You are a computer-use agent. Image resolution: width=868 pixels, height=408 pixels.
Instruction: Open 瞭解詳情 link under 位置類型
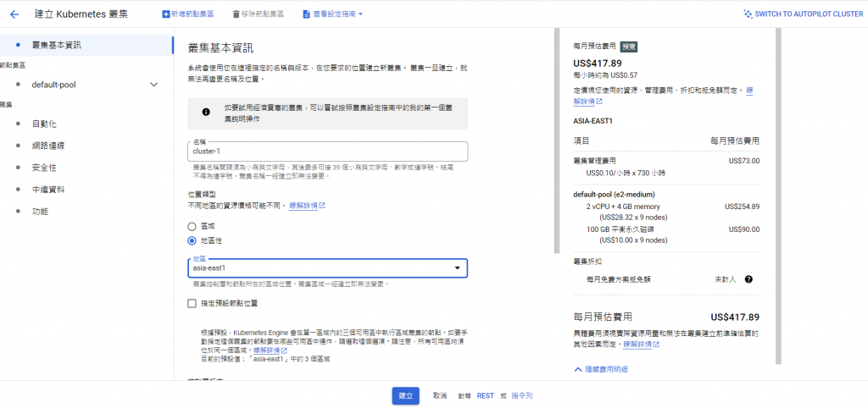[x=307, y=206]
